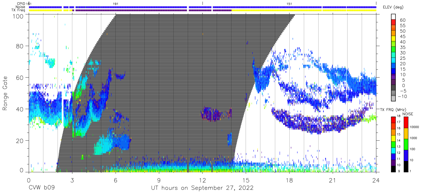This screenshot has width=423, height=195.
Task: Pick the black 1–10 swatch on NOISE colorbar
Action: 406,166
